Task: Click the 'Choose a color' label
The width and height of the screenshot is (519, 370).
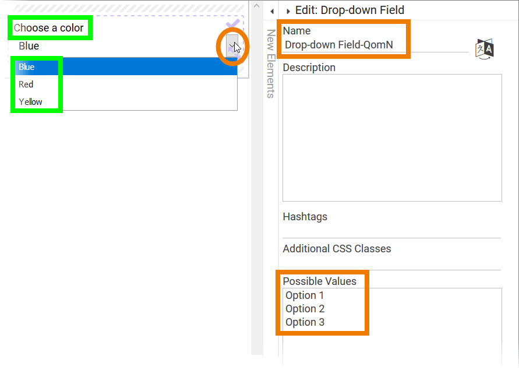Action: (50, 27)
